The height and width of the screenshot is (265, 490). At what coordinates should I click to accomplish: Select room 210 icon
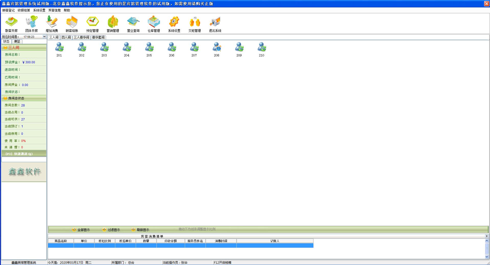262,49
